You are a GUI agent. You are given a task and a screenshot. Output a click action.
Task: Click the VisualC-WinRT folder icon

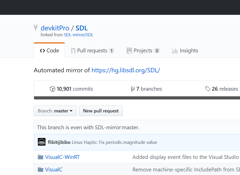(40, 157)
